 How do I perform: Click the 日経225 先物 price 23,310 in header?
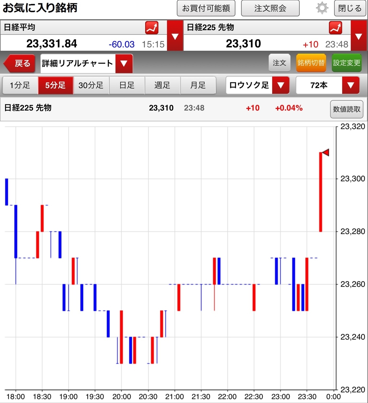(x=243, y=44)
